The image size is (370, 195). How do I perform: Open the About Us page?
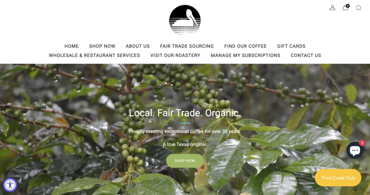pos(138,46)
